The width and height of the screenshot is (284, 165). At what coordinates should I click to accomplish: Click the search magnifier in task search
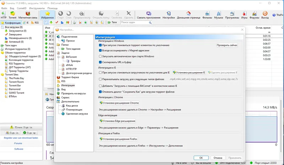point(150,23)
